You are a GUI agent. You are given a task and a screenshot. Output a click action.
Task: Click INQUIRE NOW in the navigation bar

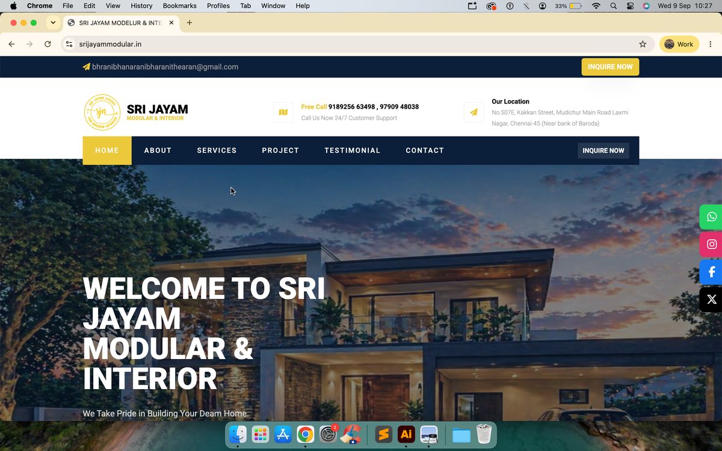point(603,150)
